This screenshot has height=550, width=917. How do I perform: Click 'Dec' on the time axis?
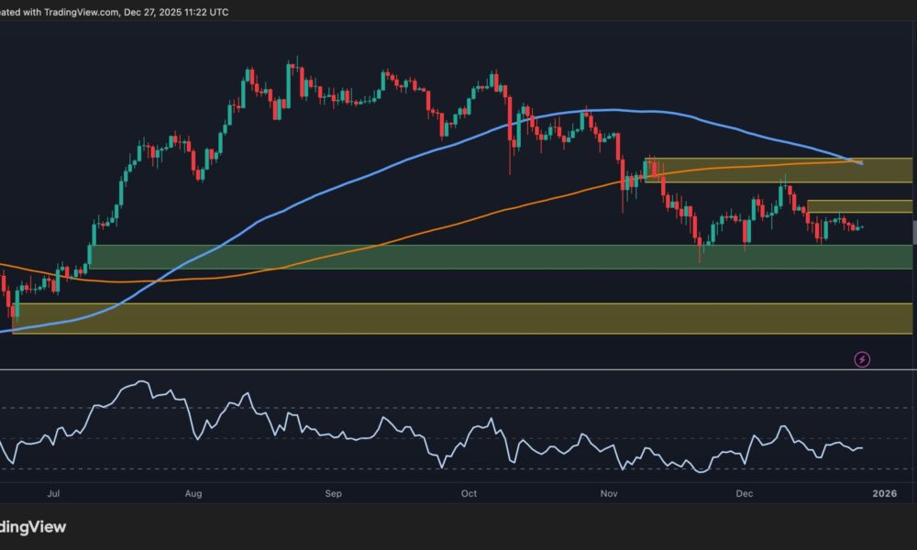746,492
